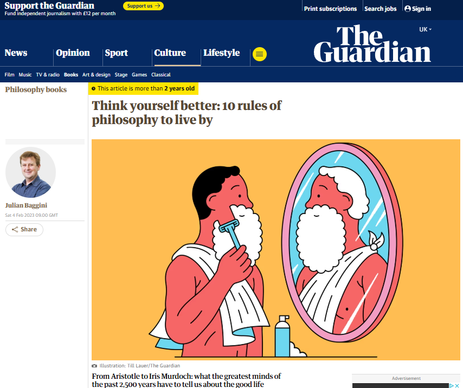463x388 pixels.
Task: Open the TV & radio subsection
Action: [48, 75]
